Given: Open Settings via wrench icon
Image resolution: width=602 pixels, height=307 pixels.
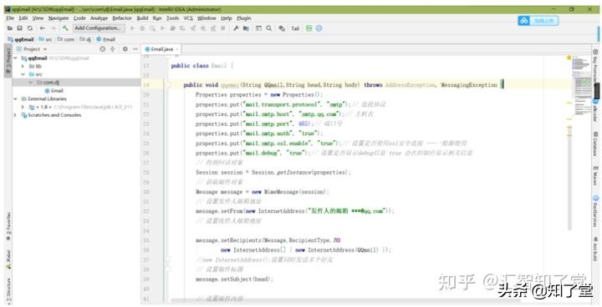Looking at the screenshot, I should pos(236,28).
